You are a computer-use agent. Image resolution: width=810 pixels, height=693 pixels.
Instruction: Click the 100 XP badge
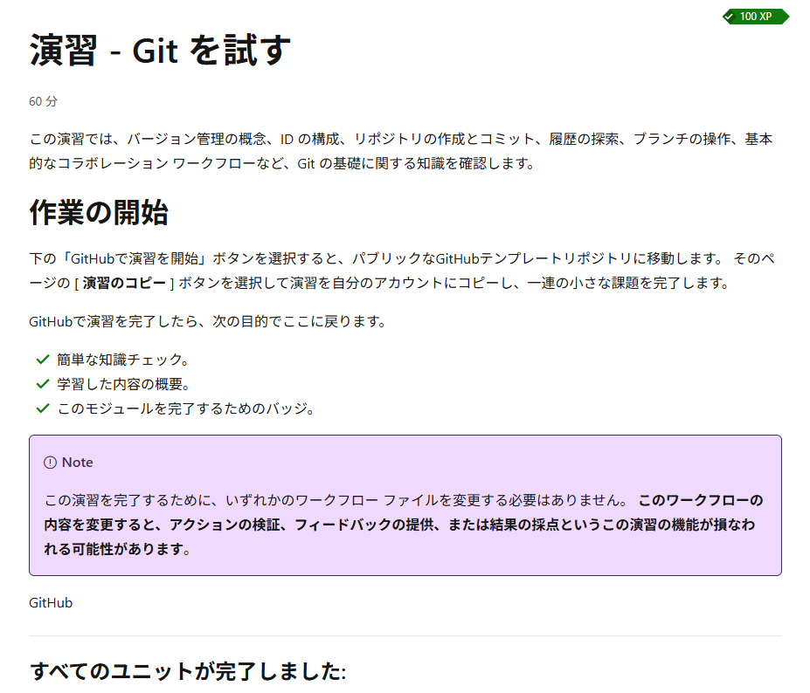click(x=756, y=17)
